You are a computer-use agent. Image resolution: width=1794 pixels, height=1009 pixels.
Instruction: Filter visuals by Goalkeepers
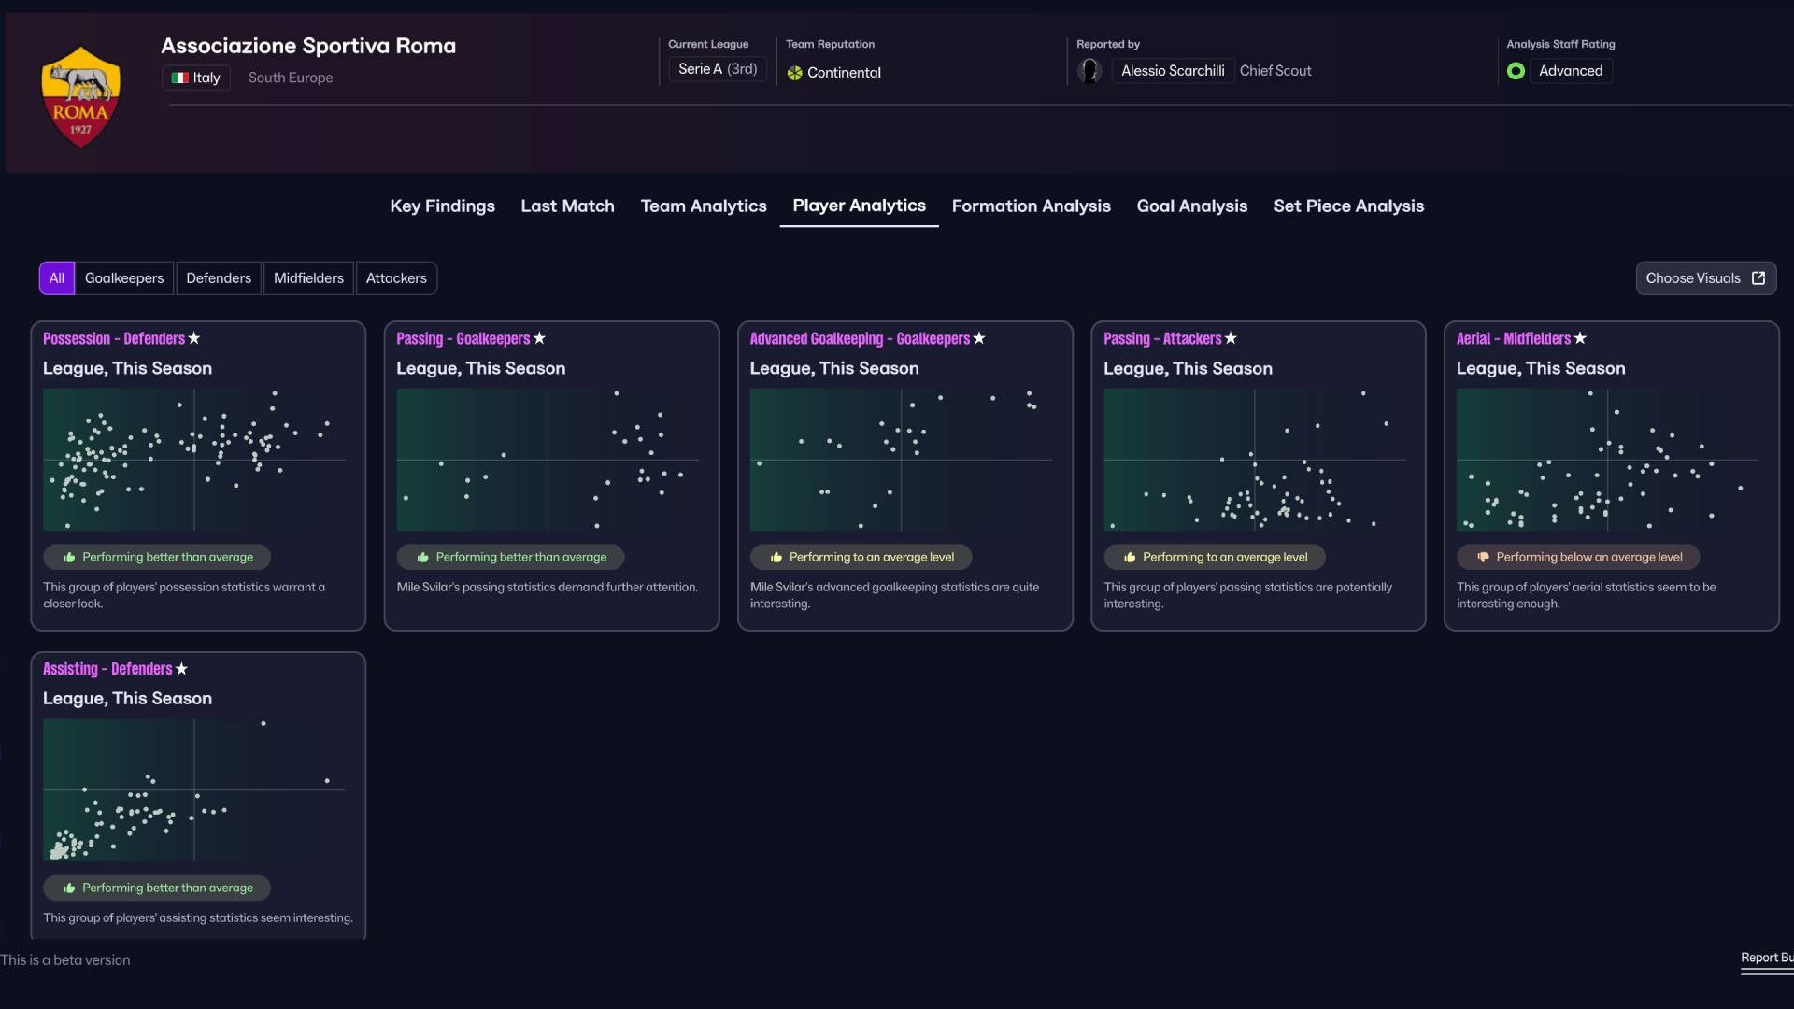click(x=124, y=278)
